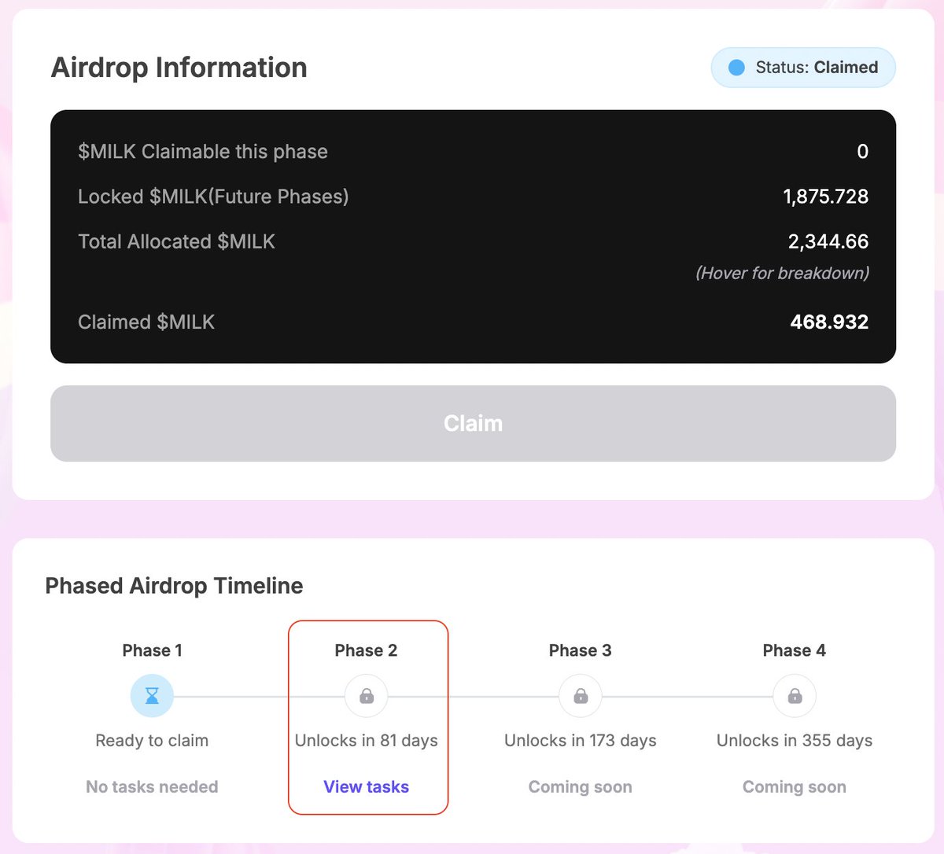Click the Phase 3 lock icon

click(581, 696)
